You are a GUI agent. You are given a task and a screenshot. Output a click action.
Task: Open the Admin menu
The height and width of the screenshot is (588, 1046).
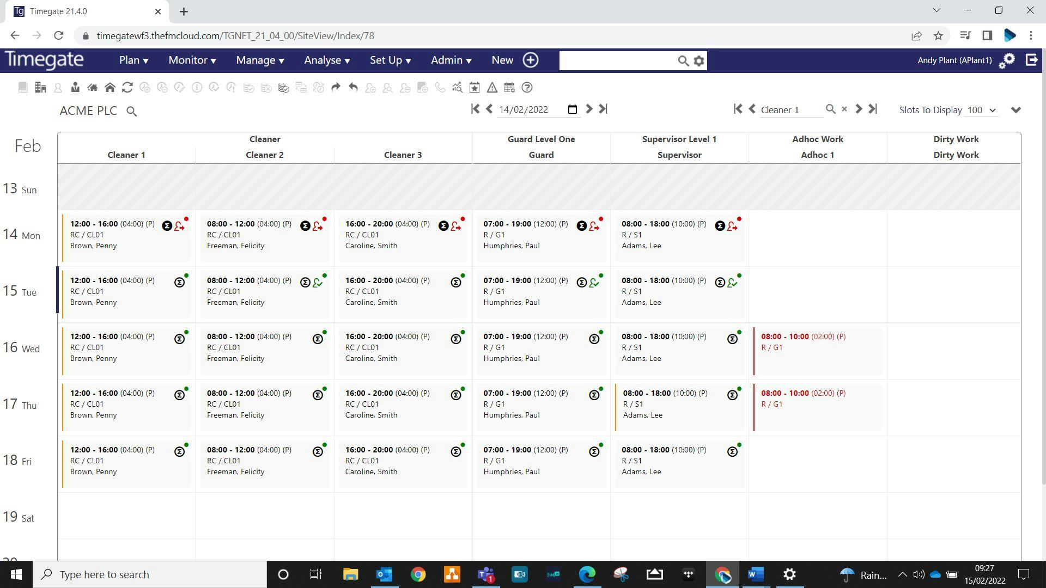451,60
